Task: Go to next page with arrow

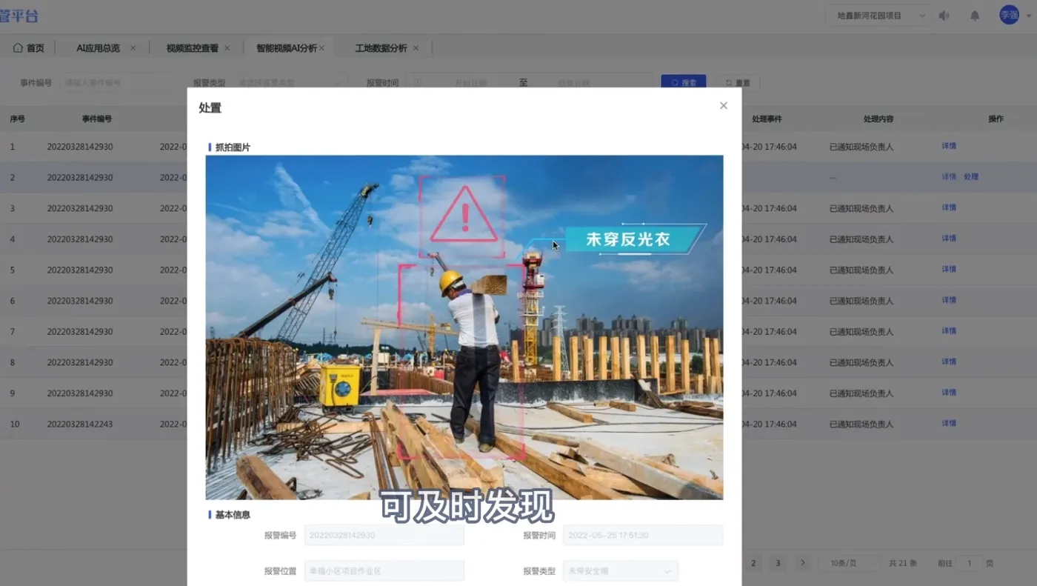Action: 802,563
